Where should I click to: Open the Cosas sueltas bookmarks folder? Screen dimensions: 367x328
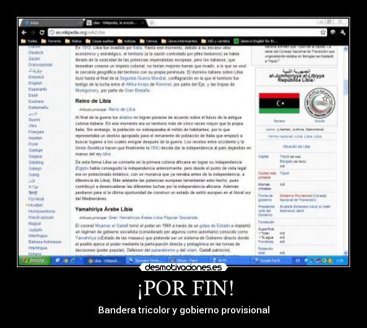[x=100, y=41]
